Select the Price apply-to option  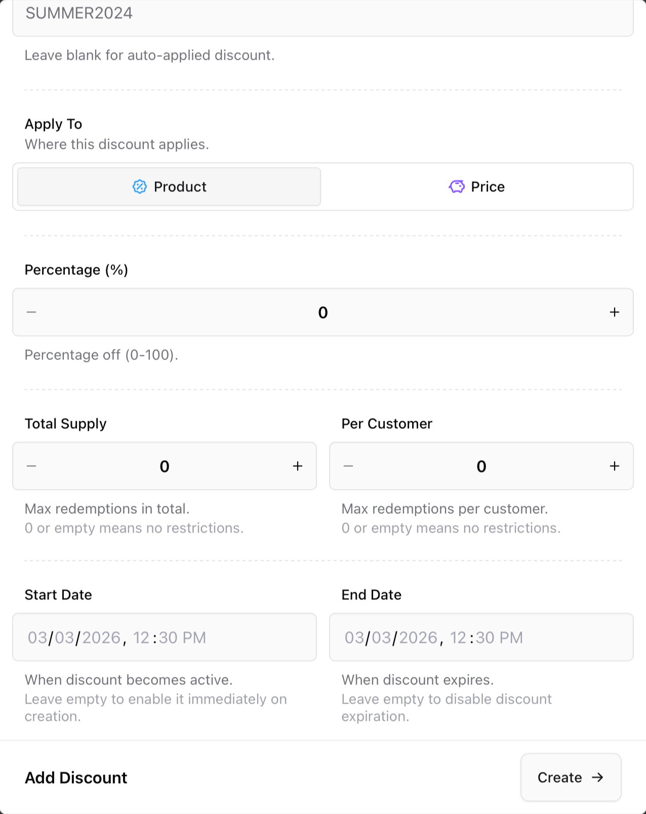[x=476, y=187]
